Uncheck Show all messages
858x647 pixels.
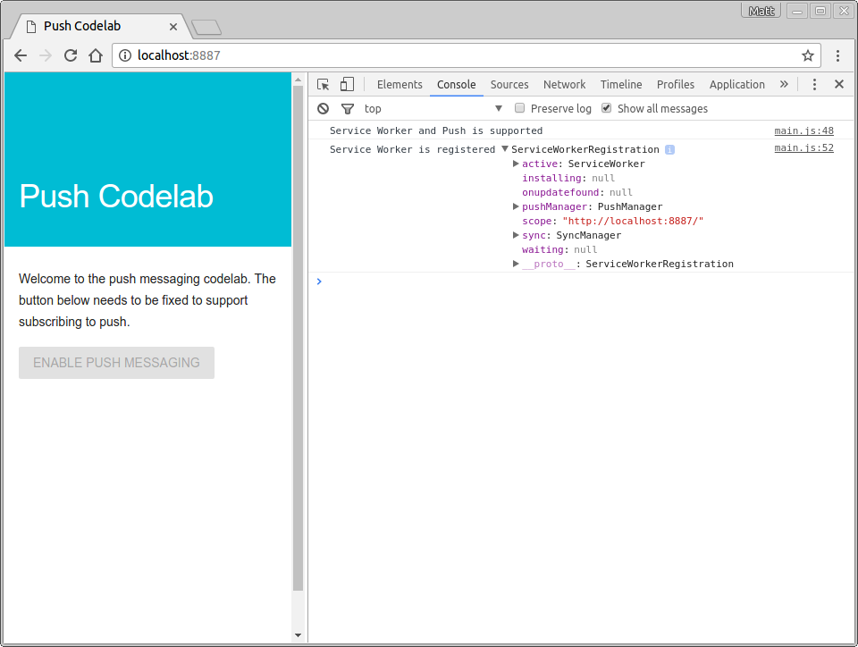pyautogui.click(x=606, y=108)
